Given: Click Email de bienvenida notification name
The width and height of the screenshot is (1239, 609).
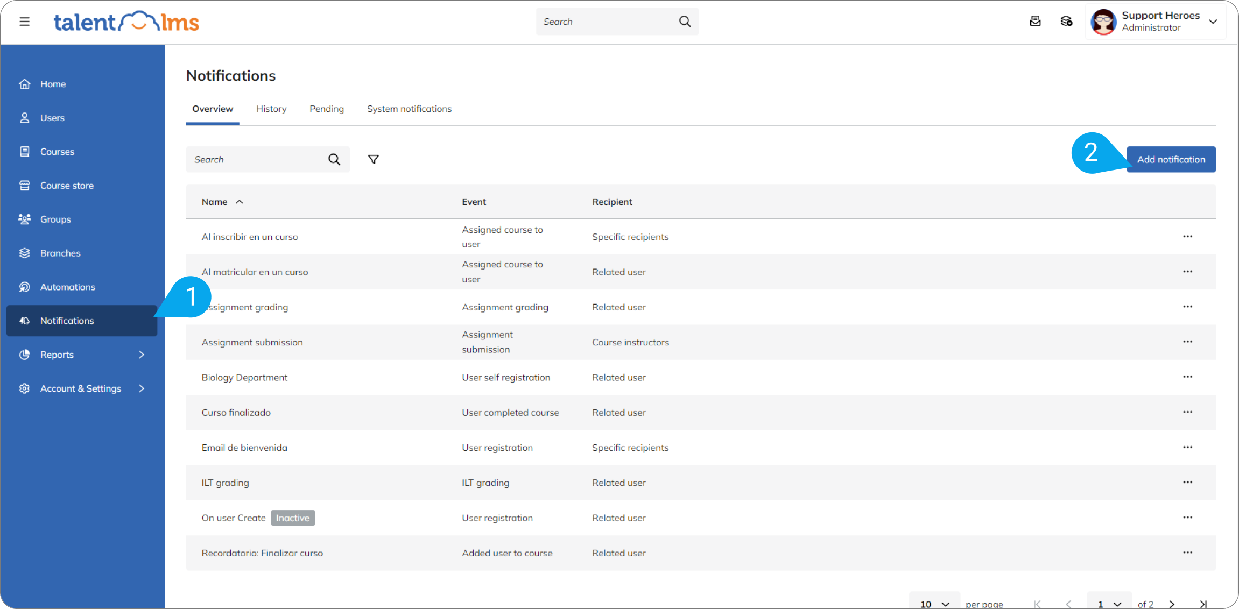Looking at the screenshot, I should click(244, 448).
